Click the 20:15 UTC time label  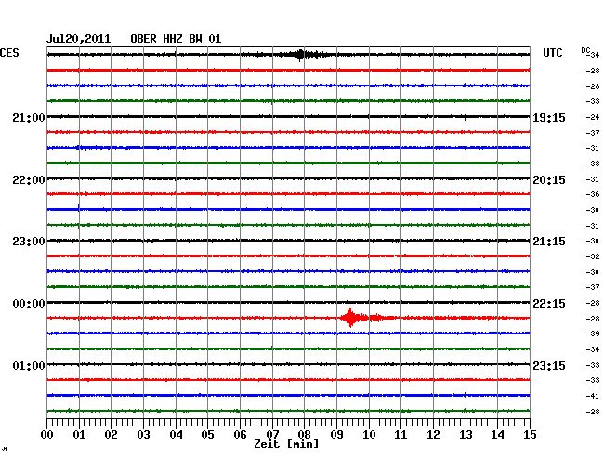[549, 180]
